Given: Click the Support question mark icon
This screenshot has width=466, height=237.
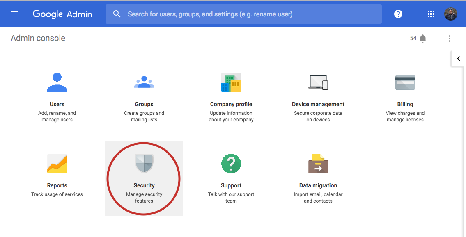Looking at the screenshot, I should [231, 164].
